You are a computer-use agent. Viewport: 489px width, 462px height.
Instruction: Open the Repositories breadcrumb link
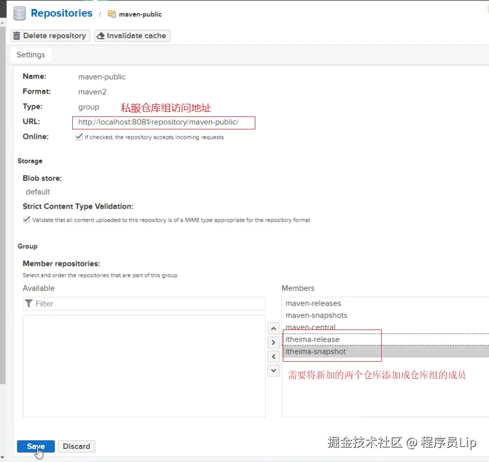[x=61, y=13]
